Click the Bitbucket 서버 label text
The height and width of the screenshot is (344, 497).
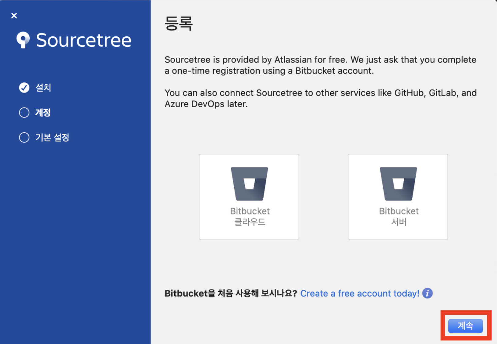(x=399, y=216)
